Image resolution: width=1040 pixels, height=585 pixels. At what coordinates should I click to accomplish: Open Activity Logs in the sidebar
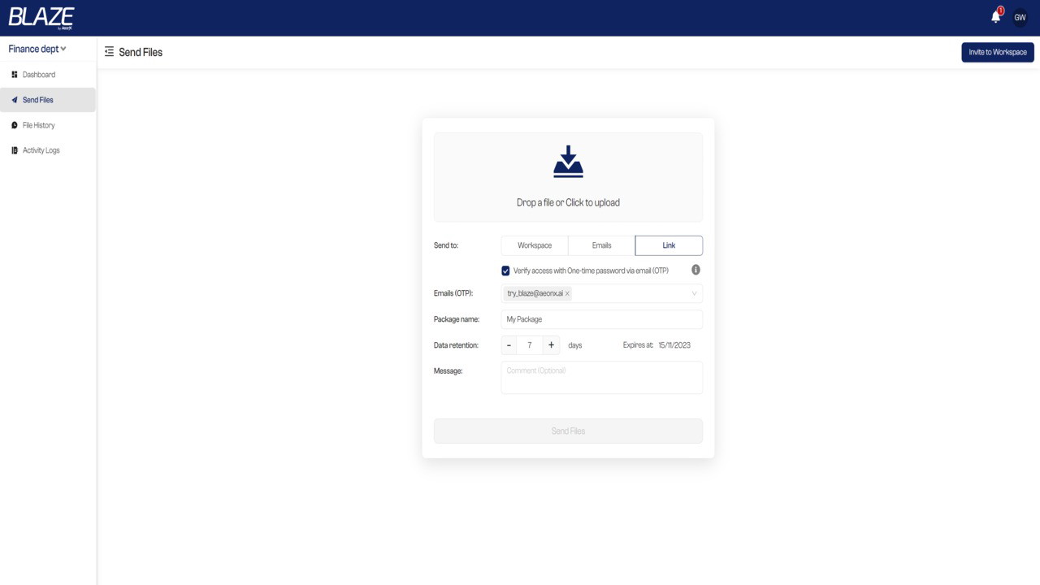[x=41, y=150]
